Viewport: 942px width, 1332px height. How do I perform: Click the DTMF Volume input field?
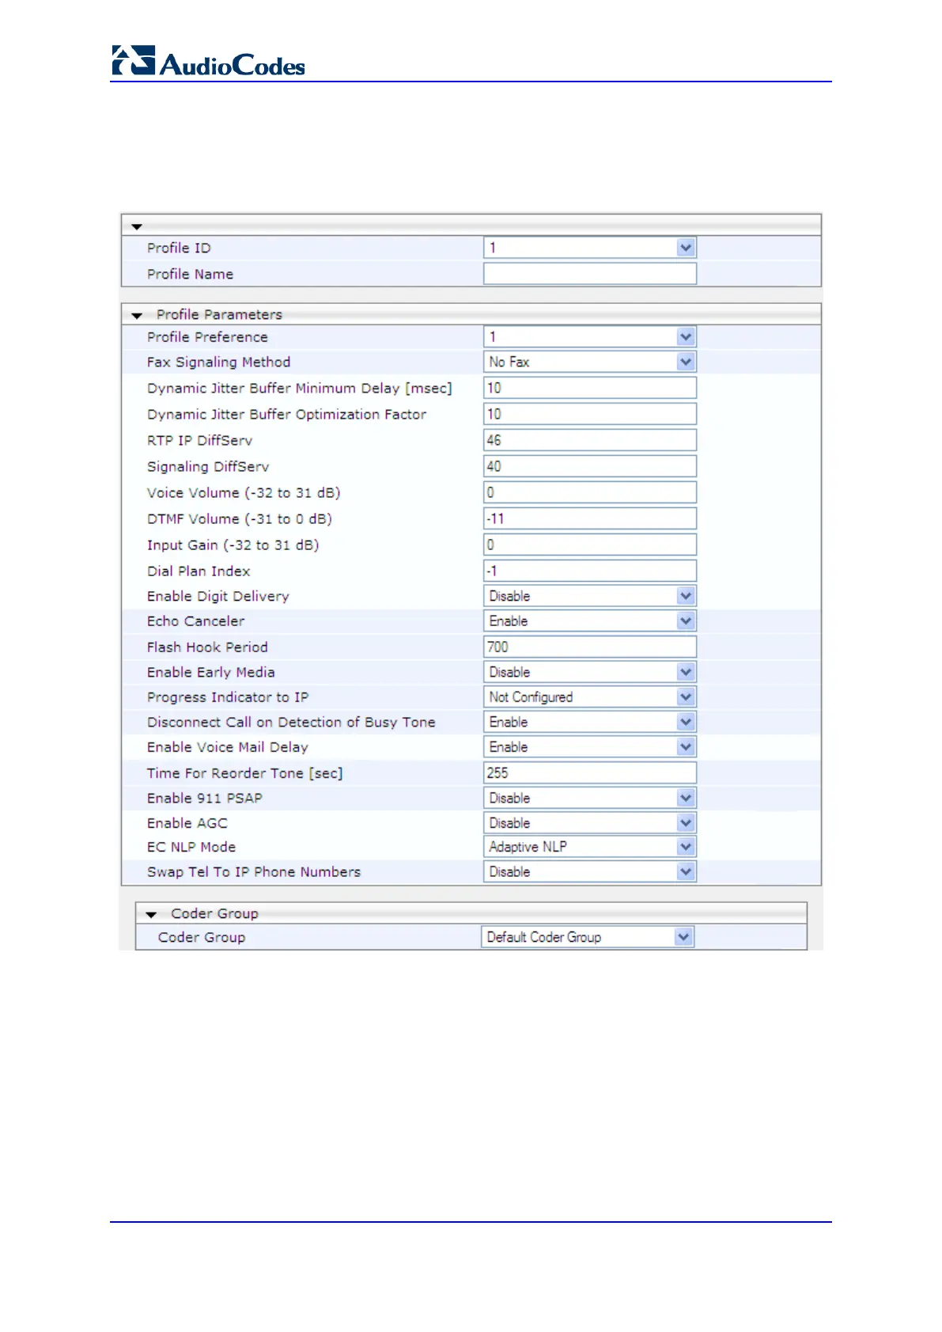pos(589,518)
